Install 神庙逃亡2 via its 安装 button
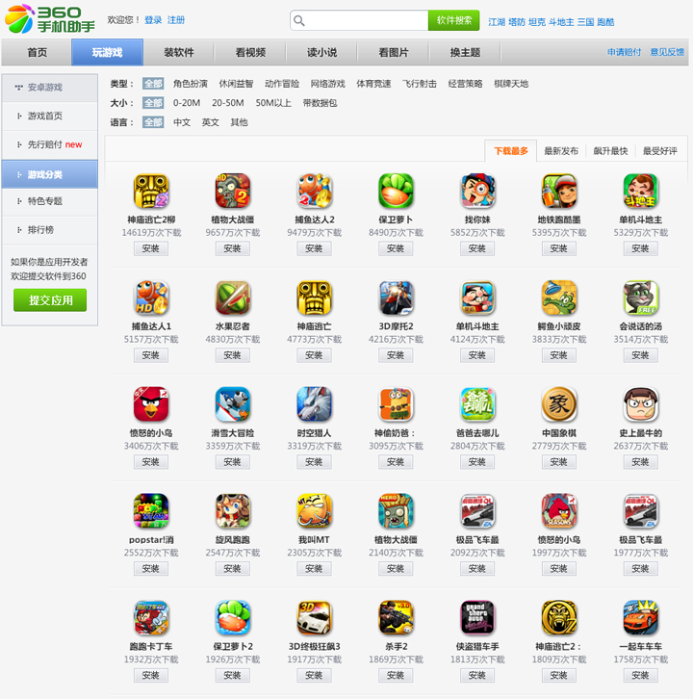693x699 pixels. pos(151,248)
